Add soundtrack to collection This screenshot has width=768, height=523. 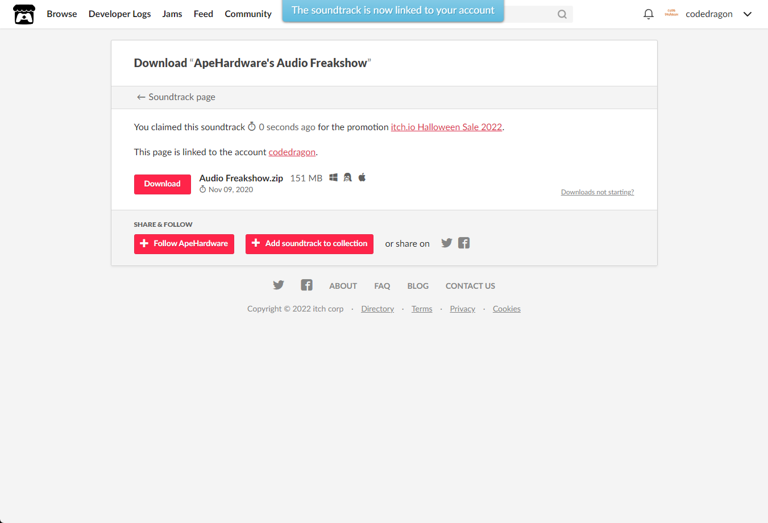pos(309,244)
